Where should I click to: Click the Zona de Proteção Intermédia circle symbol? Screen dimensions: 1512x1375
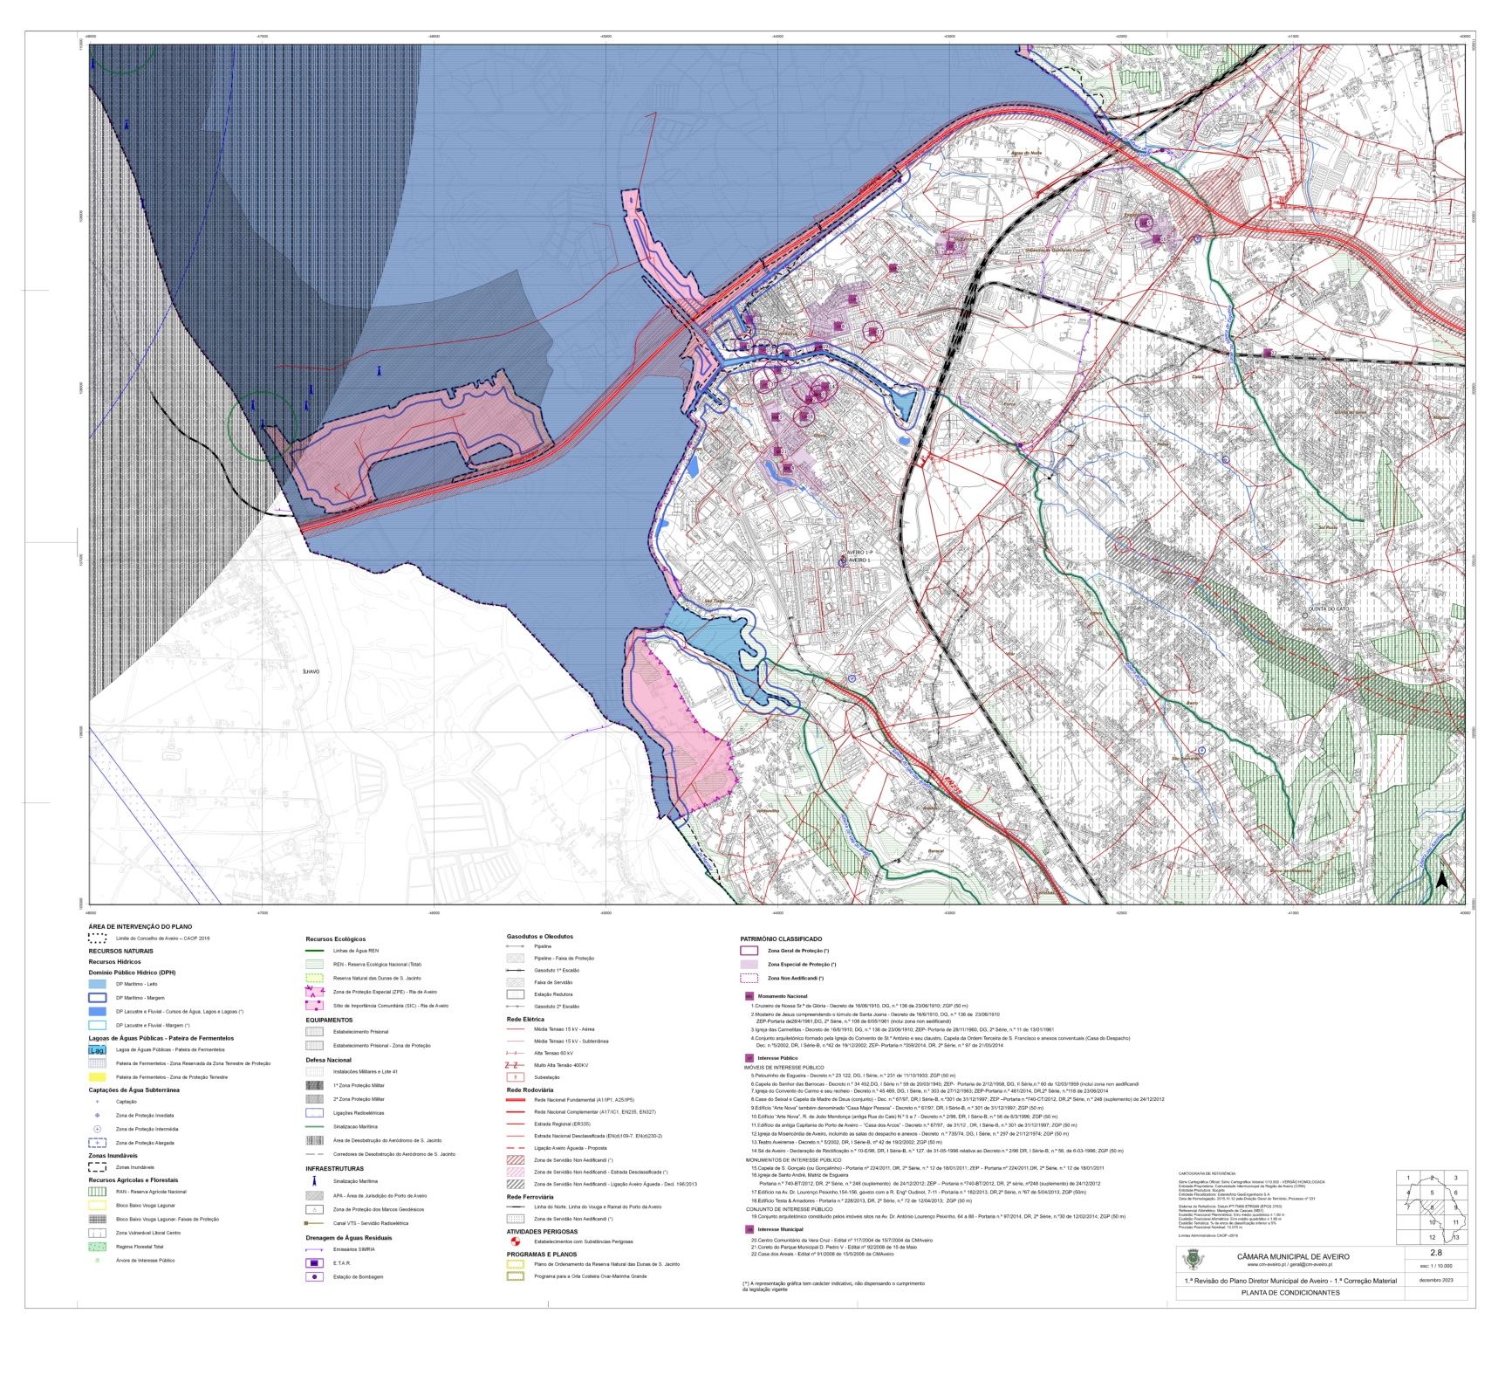(97, 1129)
